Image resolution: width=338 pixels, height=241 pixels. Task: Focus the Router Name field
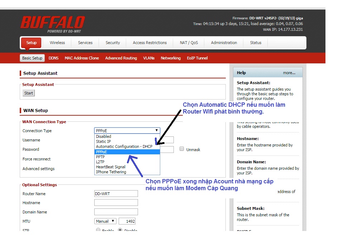pyautogui.click(x=116, y=194)
